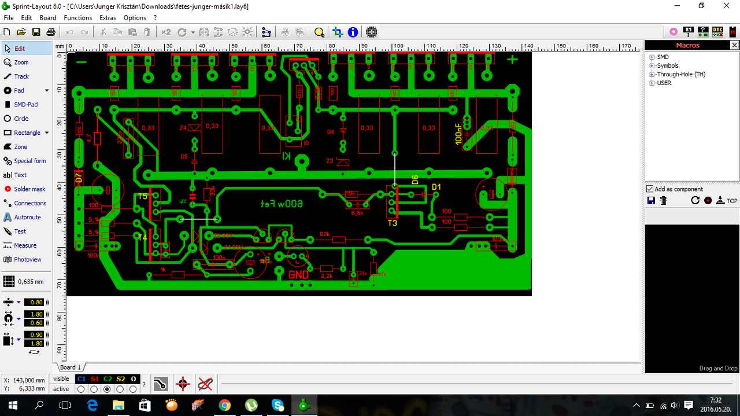Open the Board menu
The image size is (740, 416).
pos(48,18)
